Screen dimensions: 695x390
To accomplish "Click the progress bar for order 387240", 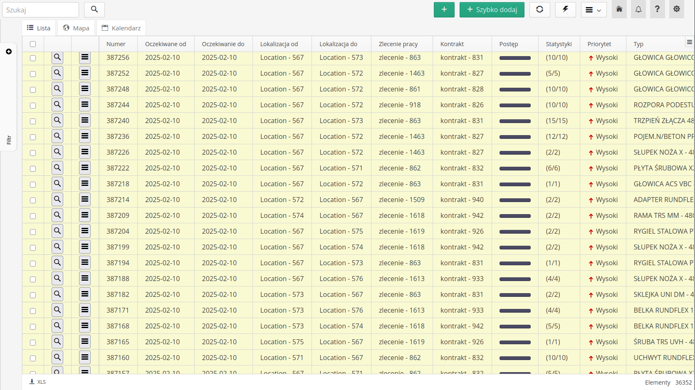I will click(x=514, y=121).
